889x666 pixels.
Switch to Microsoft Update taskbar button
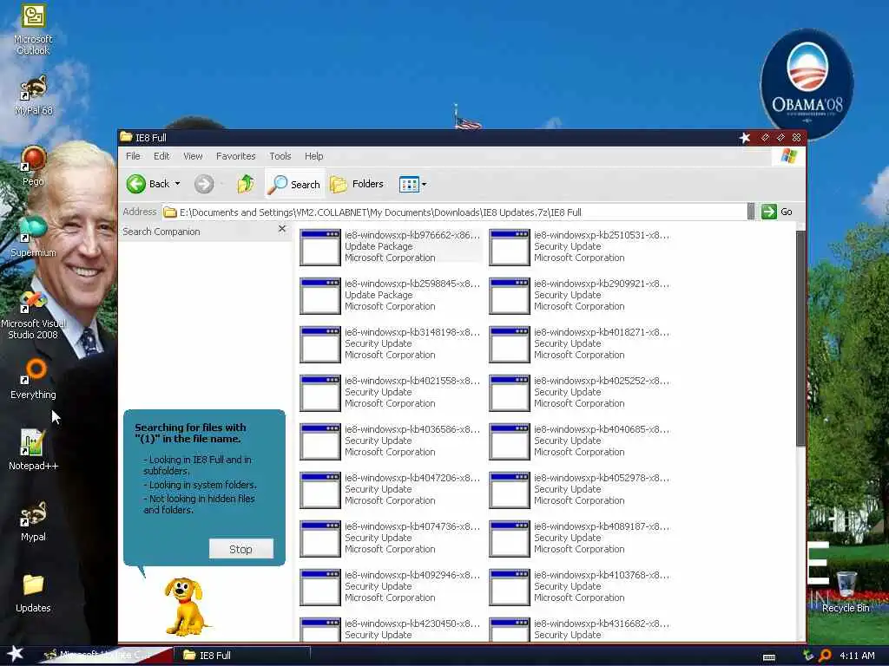105,656
